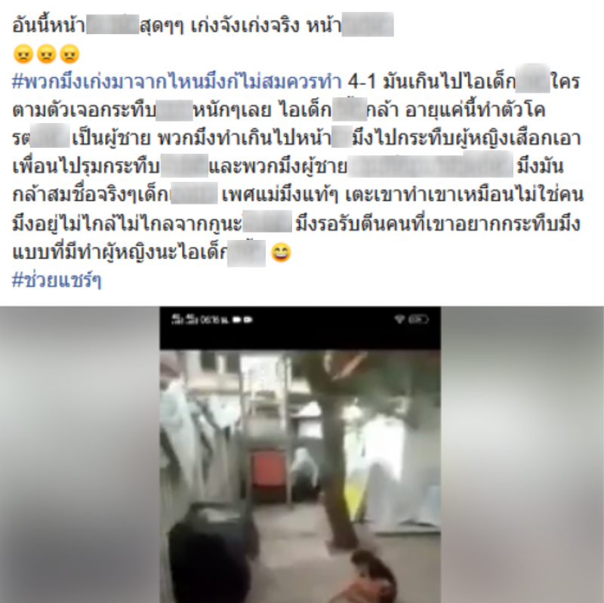Click the signal bars icon in the video
The width and height of the screenshot is (604, 603).
point(184,319)
